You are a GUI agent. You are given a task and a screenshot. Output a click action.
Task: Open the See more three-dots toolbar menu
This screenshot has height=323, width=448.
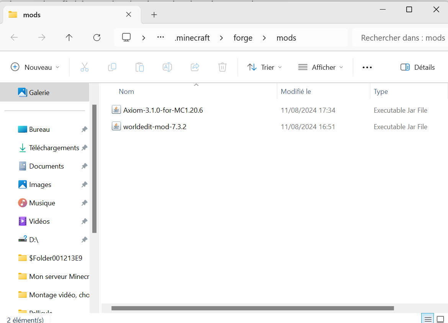click(x=367, y=67)
